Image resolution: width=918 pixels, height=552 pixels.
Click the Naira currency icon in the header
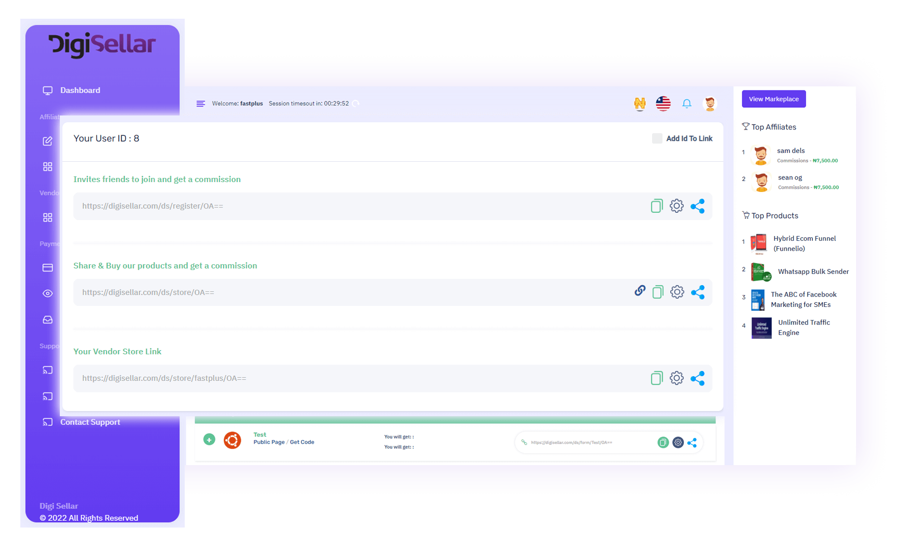640,104
